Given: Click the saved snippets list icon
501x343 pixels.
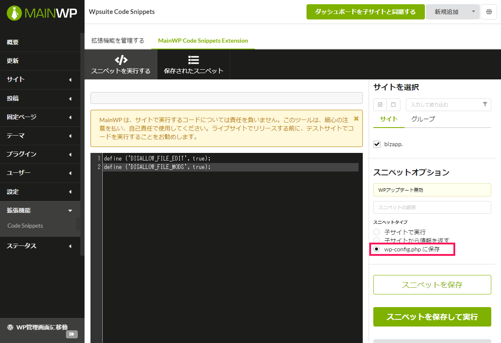Looking at the screenshot, I should [194, 60].
